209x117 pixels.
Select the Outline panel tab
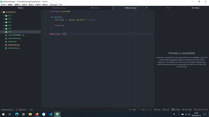tap(195, 8)
